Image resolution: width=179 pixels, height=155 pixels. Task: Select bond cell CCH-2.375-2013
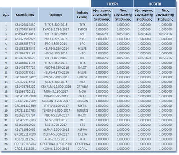tap(56, 34)
